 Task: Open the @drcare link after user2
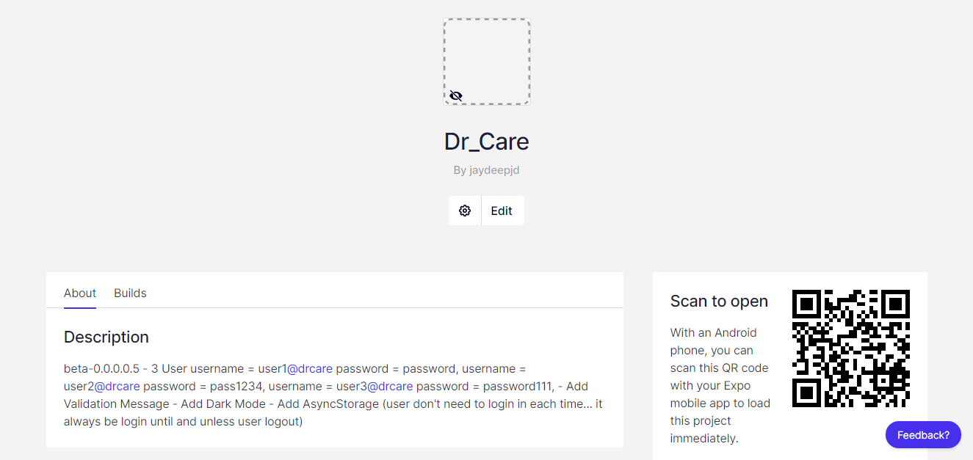click(x=117, y=386)
